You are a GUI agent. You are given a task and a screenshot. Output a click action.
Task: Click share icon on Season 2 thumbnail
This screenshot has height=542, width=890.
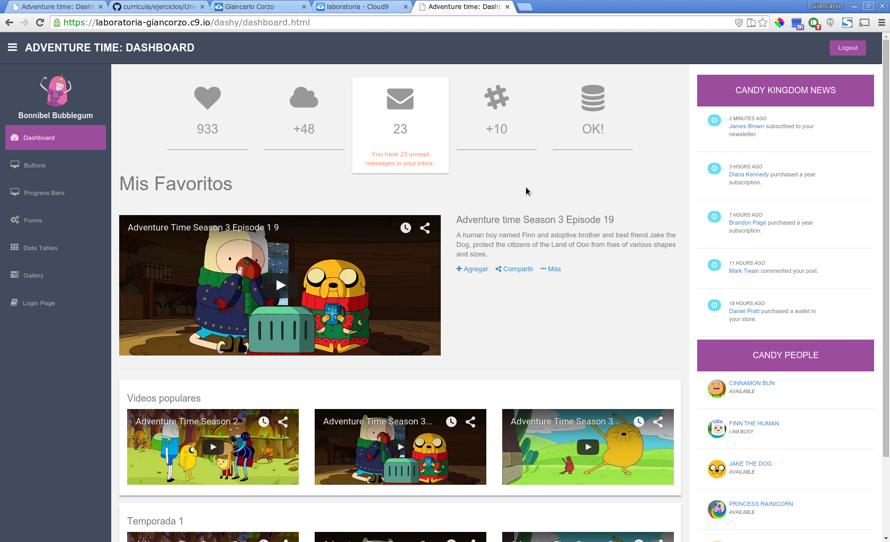tap(283, 422)
